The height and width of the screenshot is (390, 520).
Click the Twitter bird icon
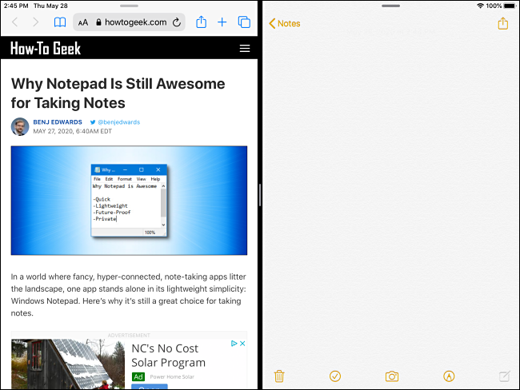tap(93, 122)
